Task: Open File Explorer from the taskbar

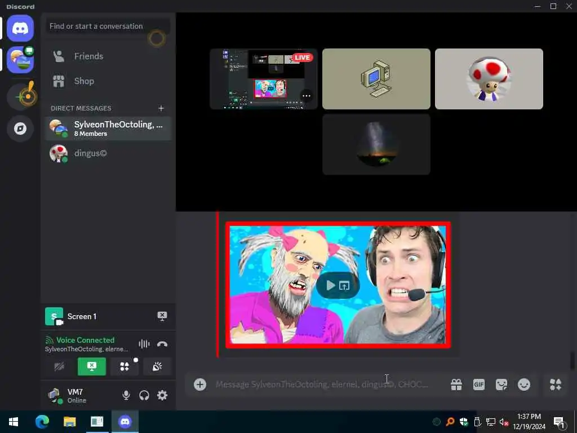Action: point(69,422)
